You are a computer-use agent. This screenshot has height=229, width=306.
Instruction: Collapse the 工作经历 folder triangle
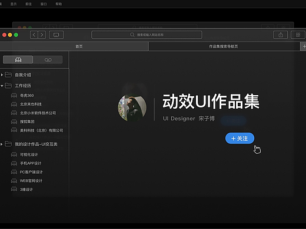[x=2, y=86]
